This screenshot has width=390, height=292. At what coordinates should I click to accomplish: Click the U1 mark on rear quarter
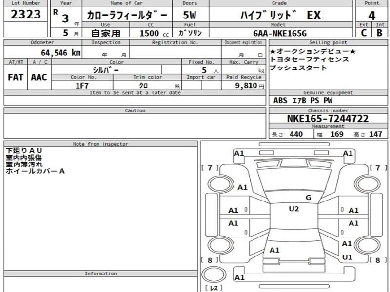(x=347, y=257)
